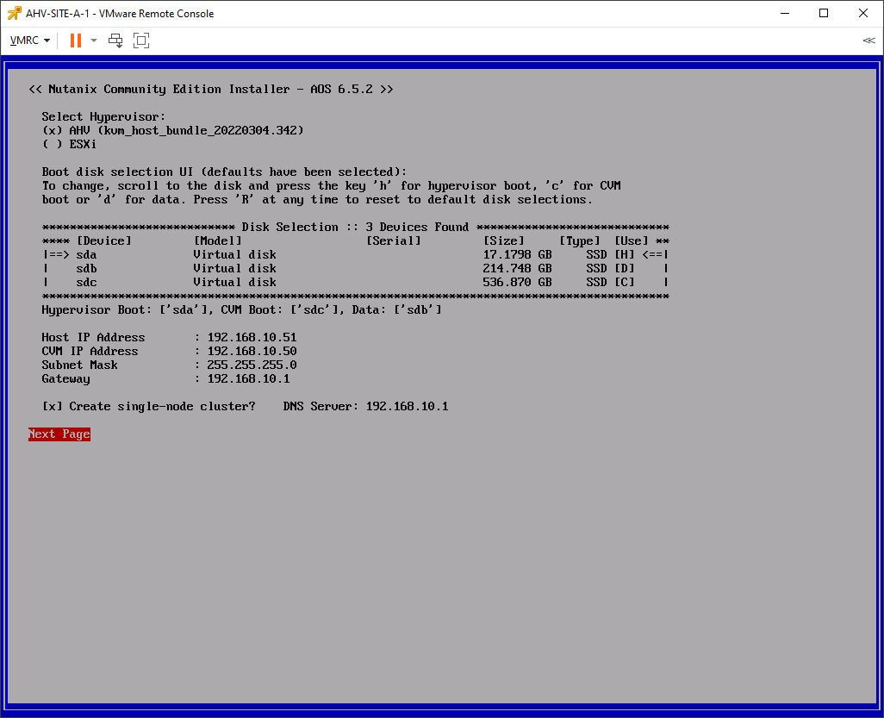Click the Nutanix Community Edition Installer title

[x=211, y=89]
